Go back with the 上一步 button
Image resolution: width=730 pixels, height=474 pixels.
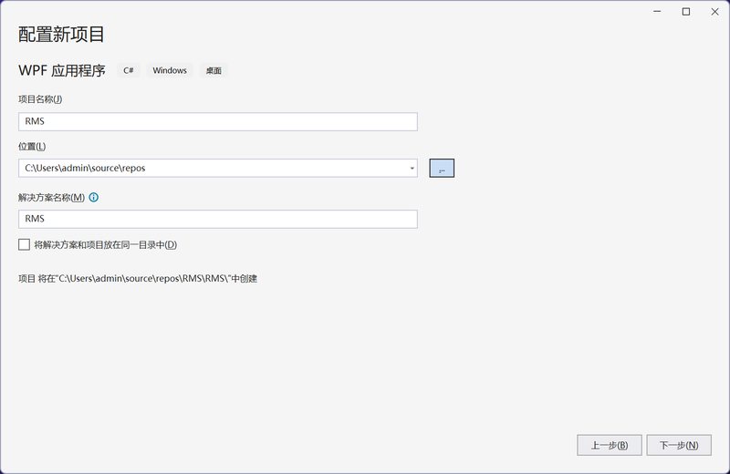pyautogui.click(x=609, y=445)
